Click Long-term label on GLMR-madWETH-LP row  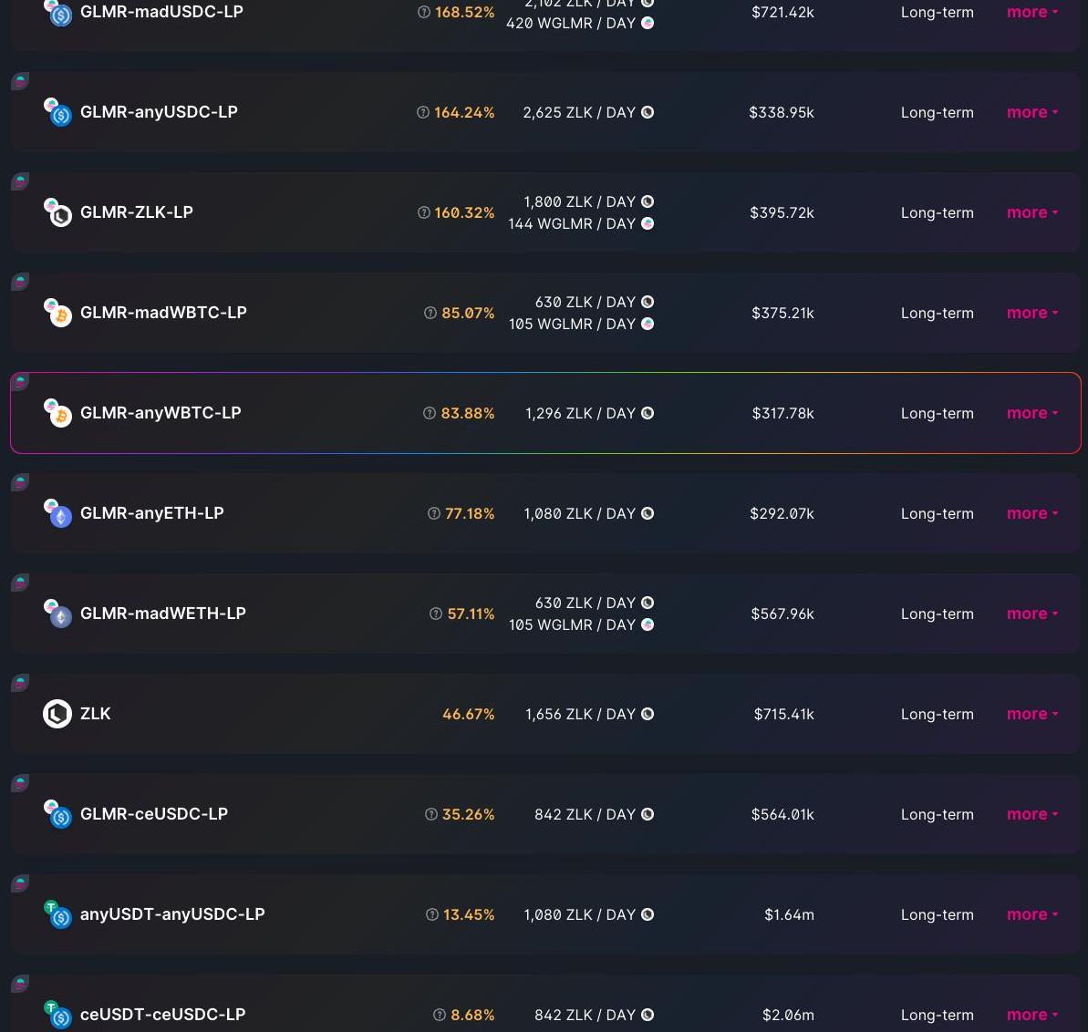click(937, 614)
